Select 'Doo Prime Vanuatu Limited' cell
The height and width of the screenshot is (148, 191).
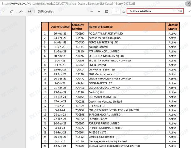(x=127, y=101)
